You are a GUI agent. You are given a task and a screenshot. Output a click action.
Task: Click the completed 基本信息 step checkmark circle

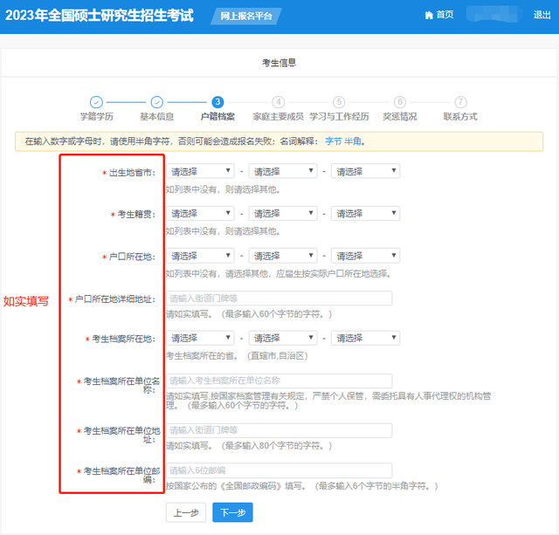point(157,102)
